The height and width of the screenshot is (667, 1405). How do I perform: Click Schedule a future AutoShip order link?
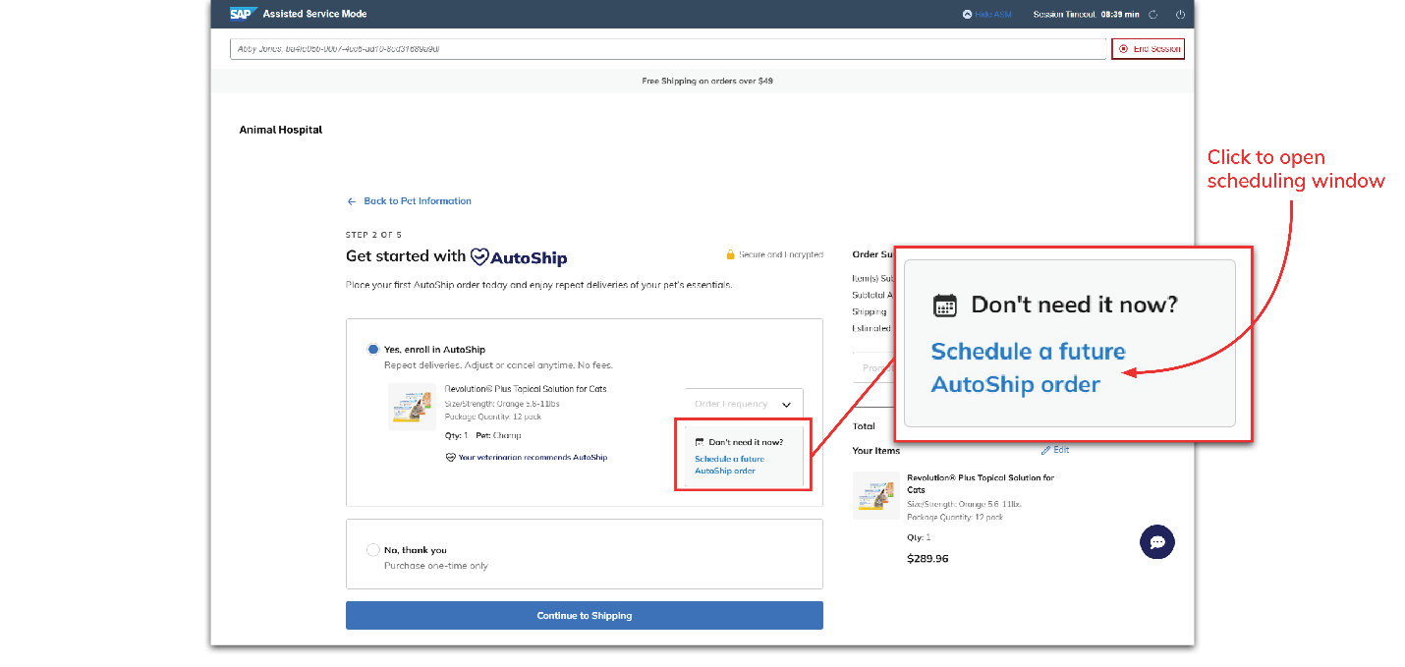(x=729, y=465)
